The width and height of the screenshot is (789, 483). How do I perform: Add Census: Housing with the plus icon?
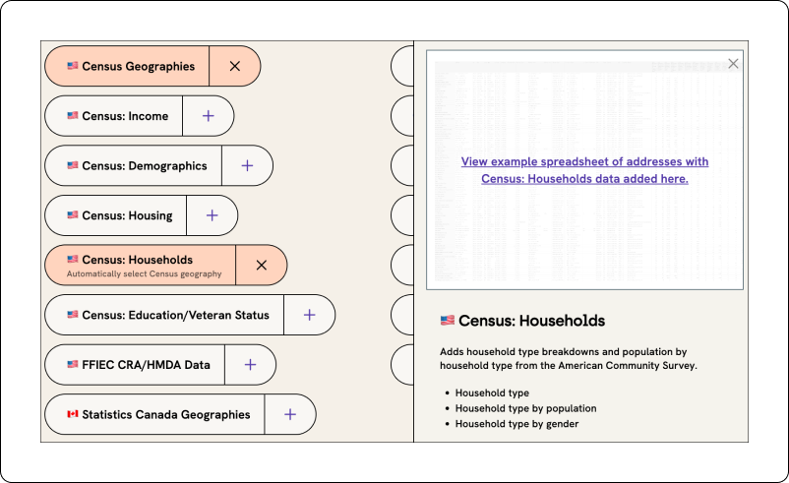(212, 215)
